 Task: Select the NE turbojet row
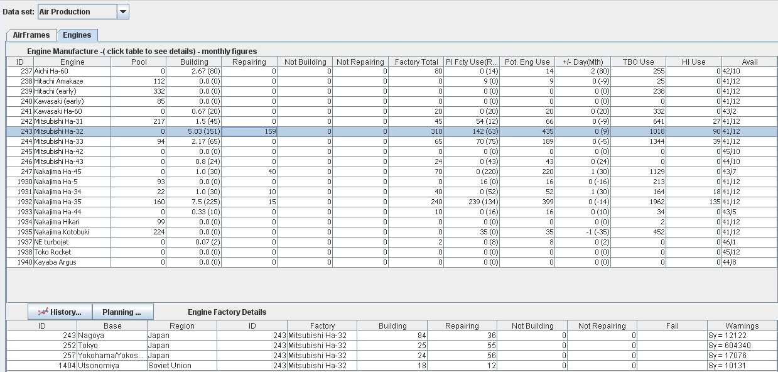point(392,242)
